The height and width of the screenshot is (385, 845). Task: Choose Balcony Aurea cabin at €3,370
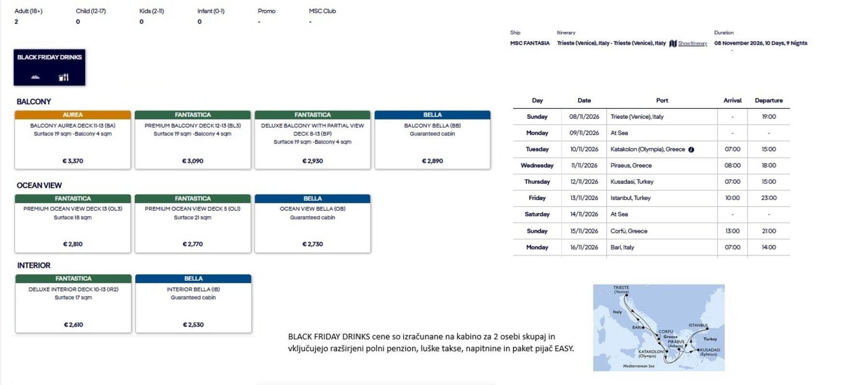tap(73, 140)
